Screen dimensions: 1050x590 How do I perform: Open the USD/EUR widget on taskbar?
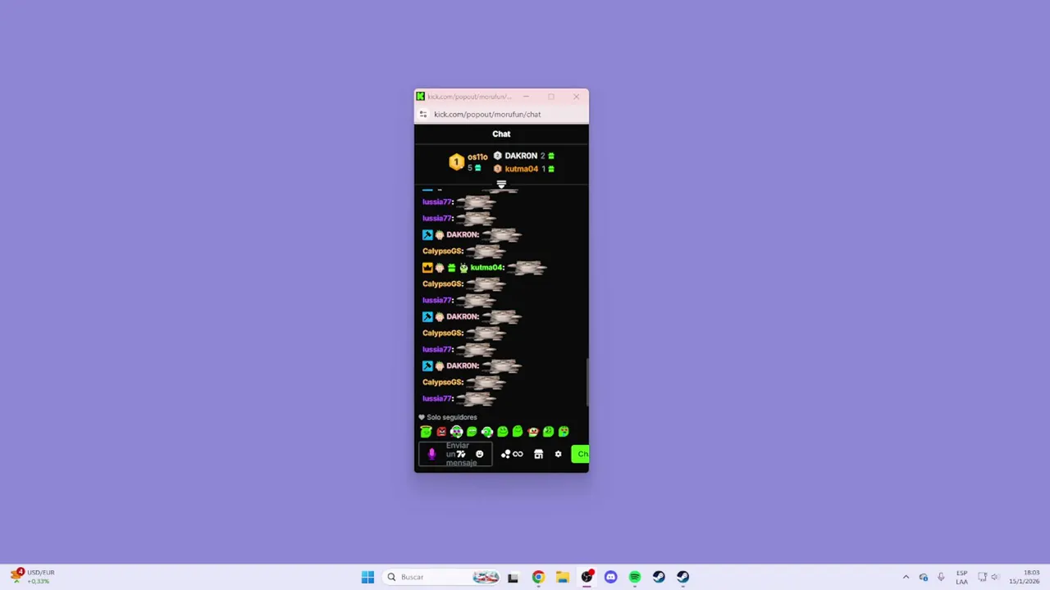33,577
